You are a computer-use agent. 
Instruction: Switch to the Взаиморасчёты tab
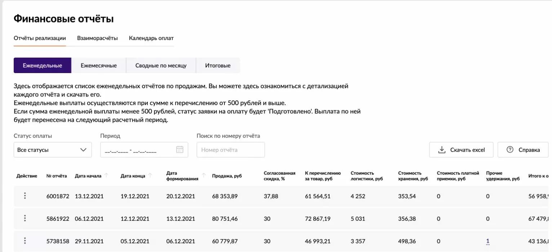pos(97,38)
